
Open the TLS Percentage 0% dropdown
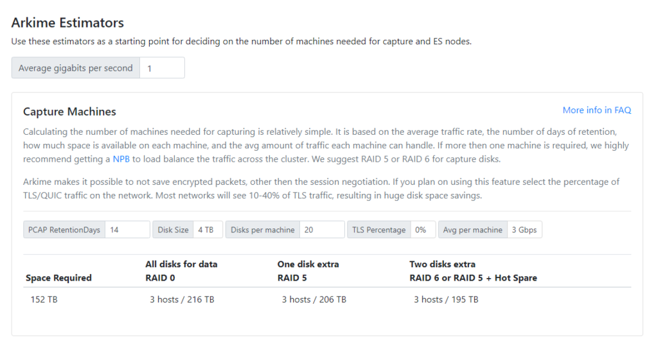click(x=423, y=230)
